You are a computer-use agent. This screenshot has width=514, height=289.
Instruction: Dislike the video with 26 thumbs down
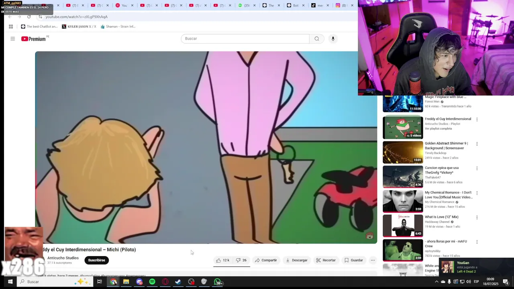[241, 260]
